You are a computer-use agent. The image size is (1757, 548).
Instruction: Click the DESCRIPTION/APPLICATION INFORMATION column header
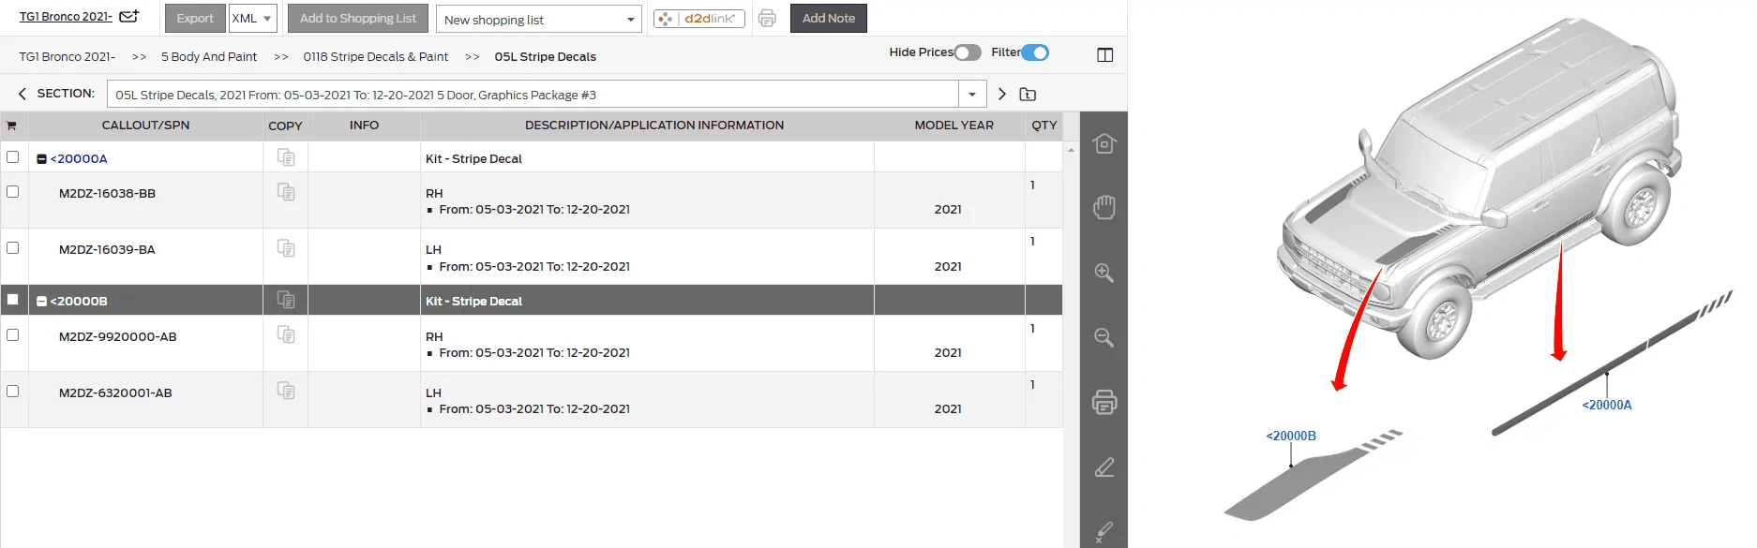click(x=654, y=125)
